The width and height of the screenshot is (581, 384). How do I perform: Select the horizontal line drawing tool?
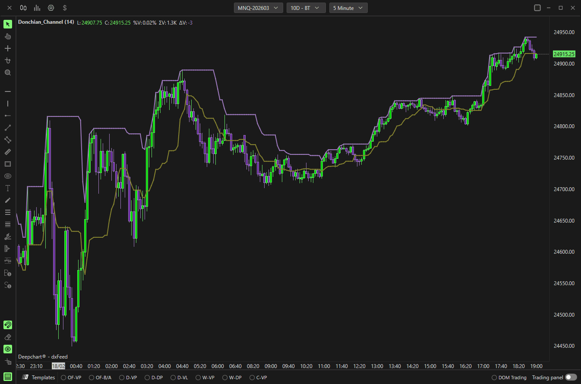(x=8, y=91)
